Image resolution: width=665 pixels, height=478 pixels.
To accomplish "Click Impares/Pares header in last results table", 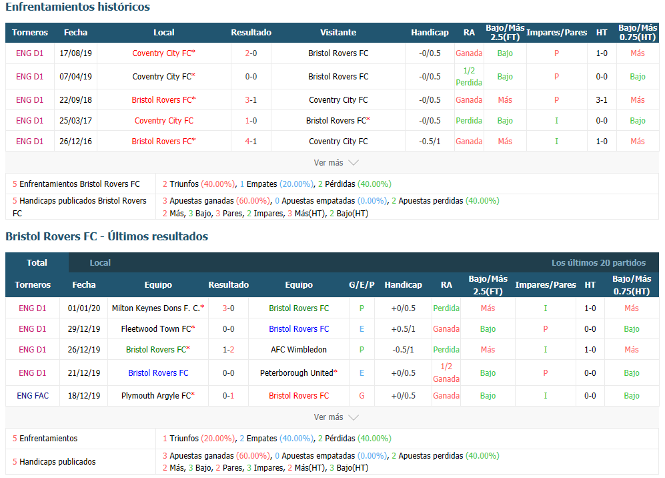I will (546, 285).
